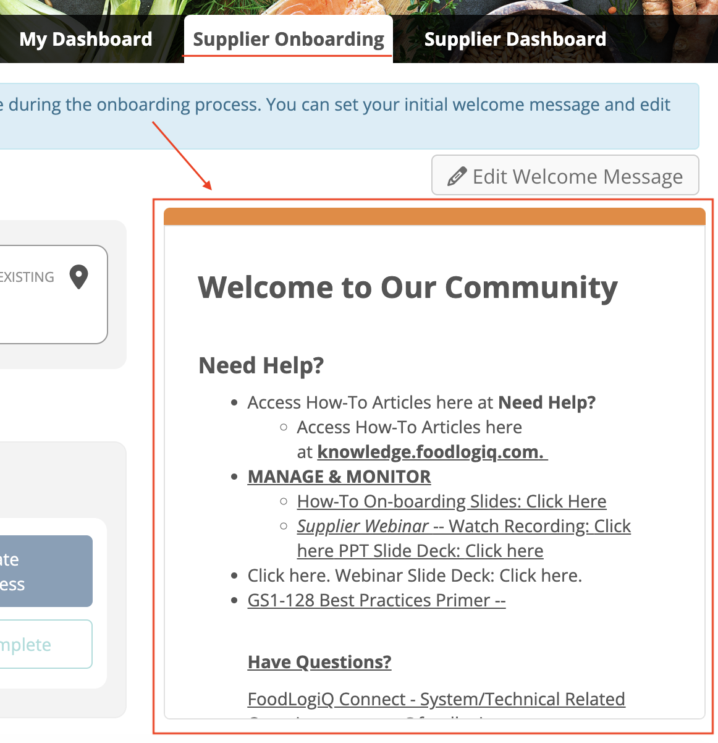This screenshot has height=743, width=718.
Task: Open How-To On-boarding Slides: Click Here link
Action: 451,502
